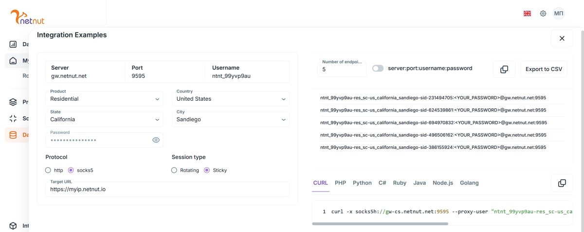Switch to the PHP tab
This screenshot has height=232, width=584.
tap(340, 183)
